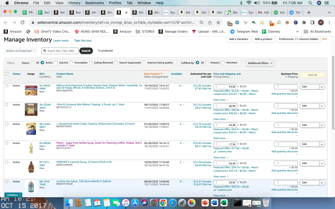Image resolution: width=335 pixels, height=209 pixels.
Task: Open Chrome's three-dot menu
Action: tap(329, 22)
